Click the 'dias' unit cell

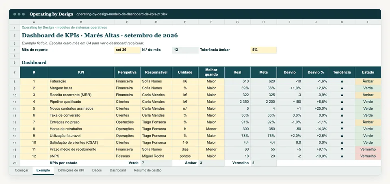tap(185, 149)
